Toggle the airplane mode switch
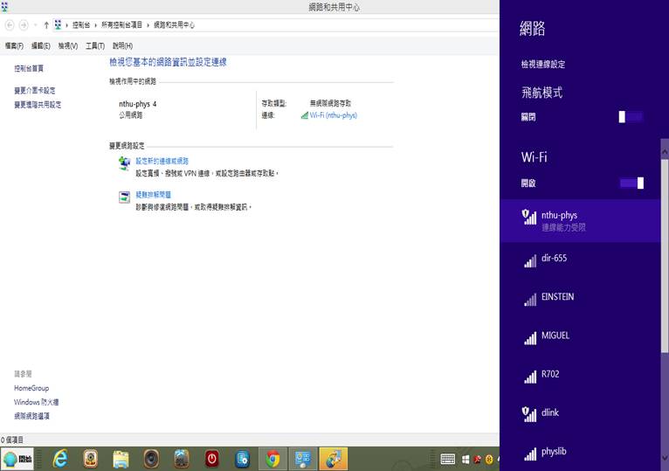 click(631, 116)
